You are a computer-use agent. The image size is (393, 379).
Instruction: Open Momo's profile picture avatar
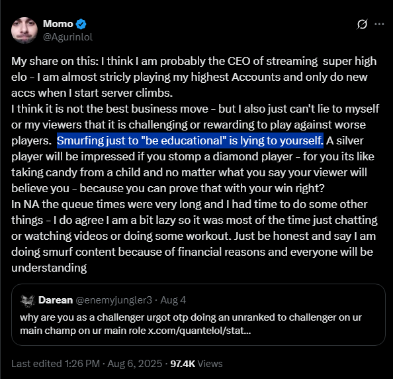[24, 30]
